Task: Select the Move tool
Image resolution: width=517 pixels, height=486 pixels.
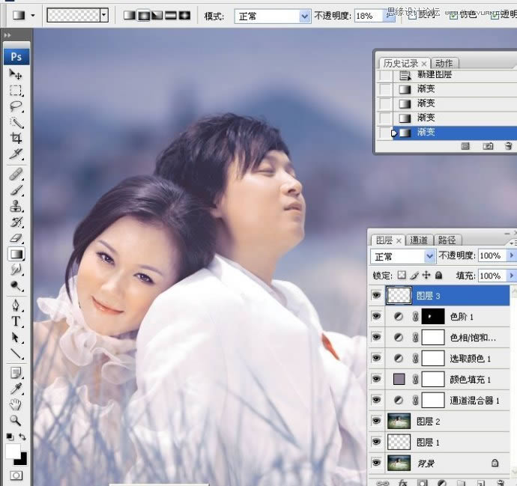Action: (16, 74)
